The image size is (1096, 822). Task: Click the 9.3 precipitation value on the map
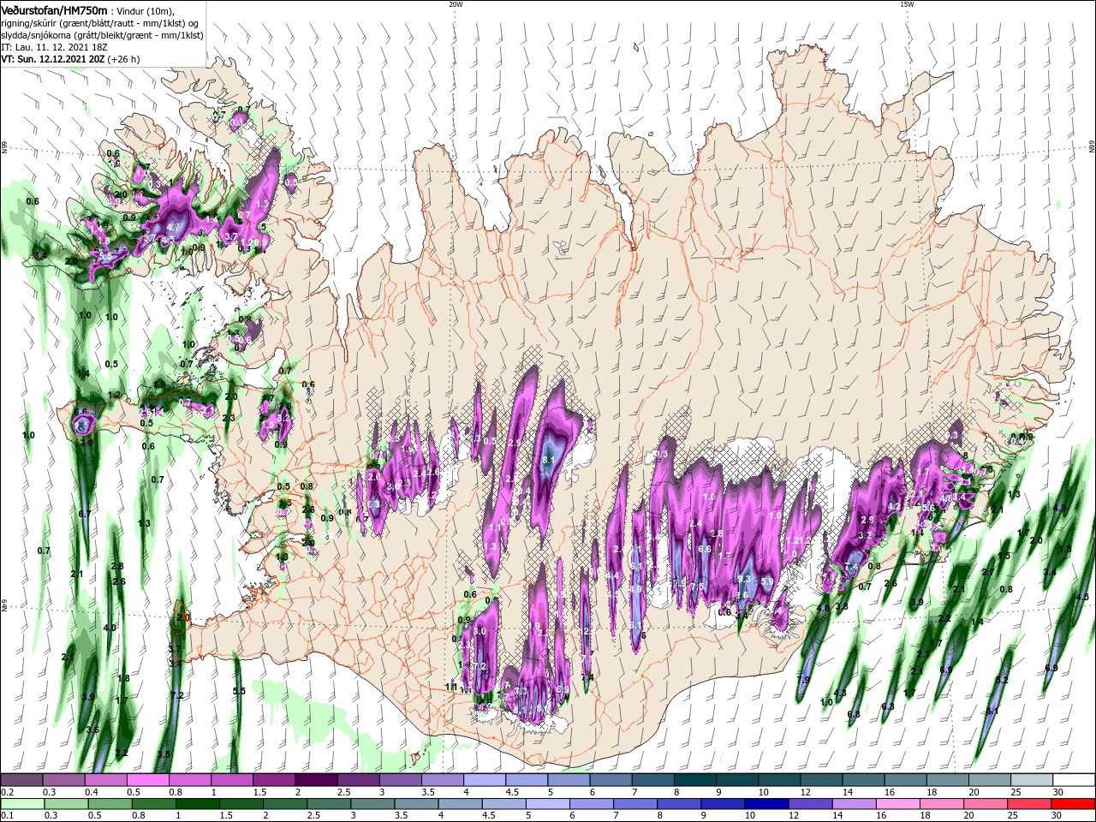point(743,580)
